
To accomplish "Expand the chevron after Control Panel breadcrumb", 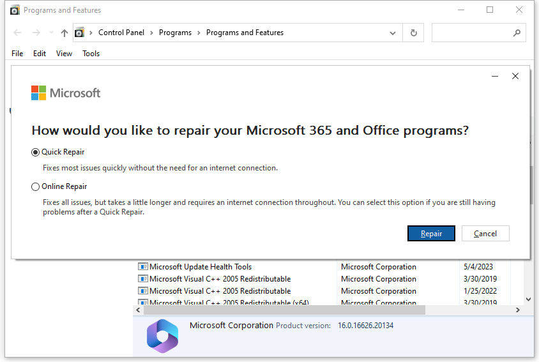I will [x=152, y=33].
